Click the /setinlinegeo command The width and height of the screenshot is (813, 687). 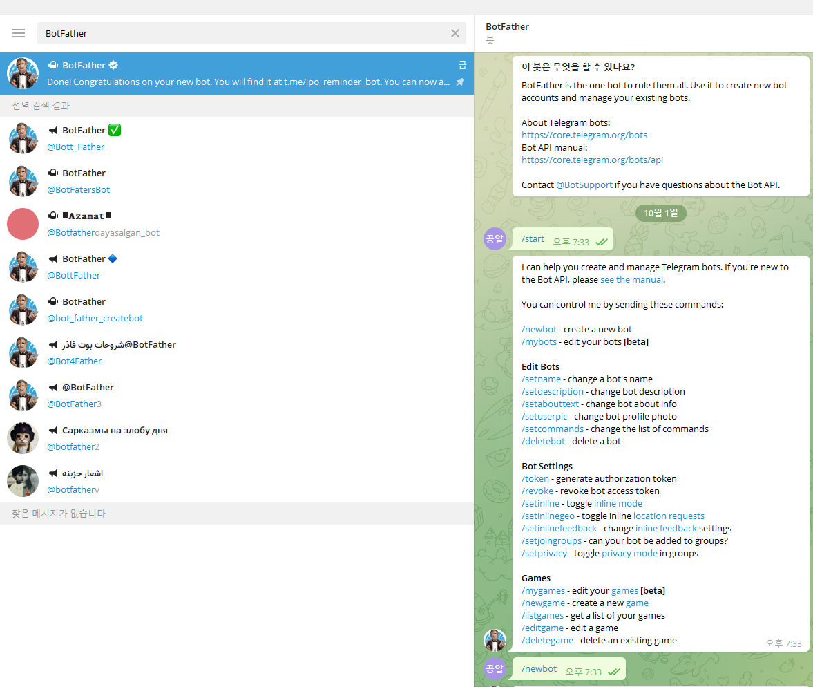point(548,516)
